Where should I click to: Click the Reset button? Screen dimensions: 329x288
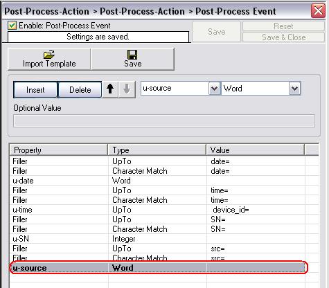click(283, 26)
